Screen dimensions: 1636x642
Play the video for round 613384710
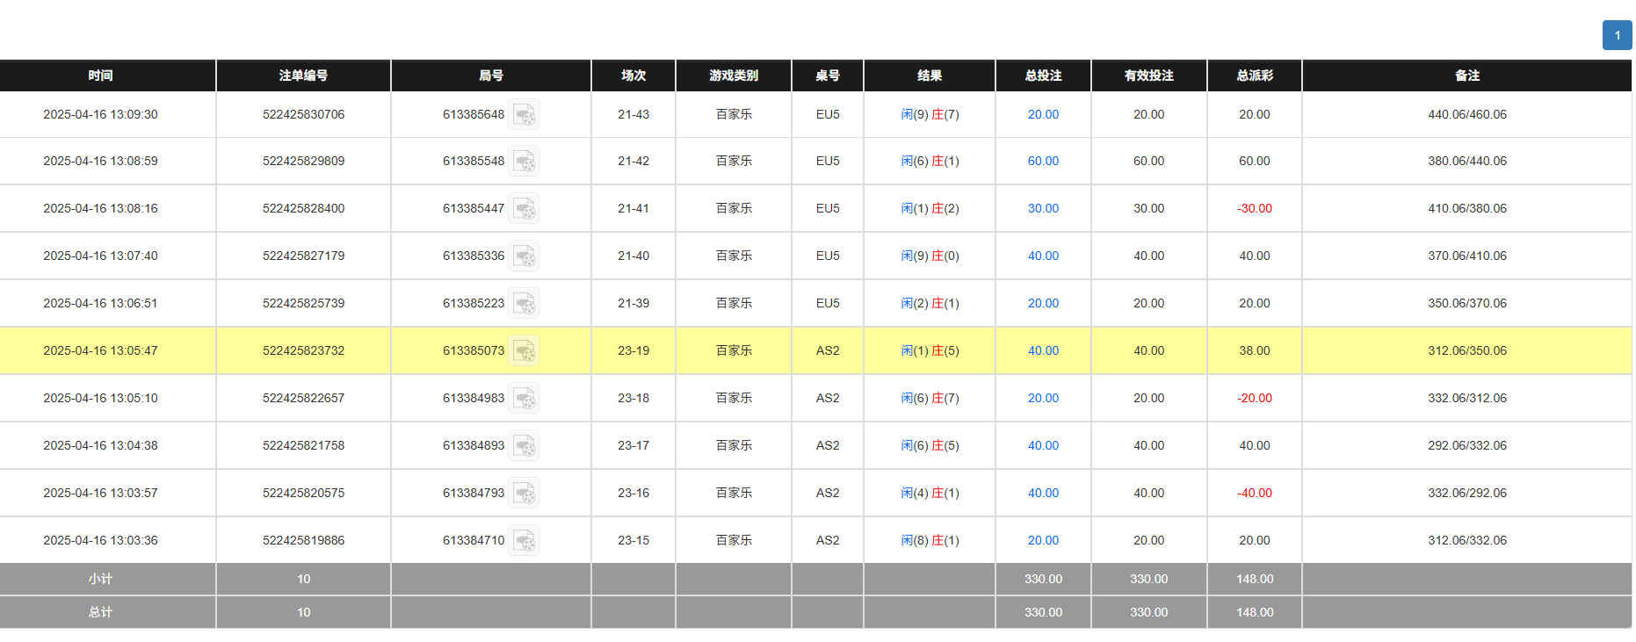[x=525, y=540]
